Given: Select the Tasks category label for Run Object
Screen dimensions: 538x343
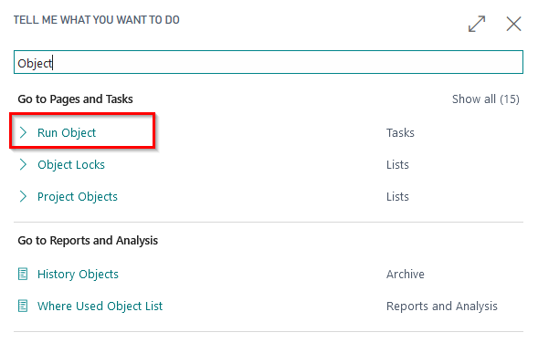Looking at the screenshot, I should 400,132.
